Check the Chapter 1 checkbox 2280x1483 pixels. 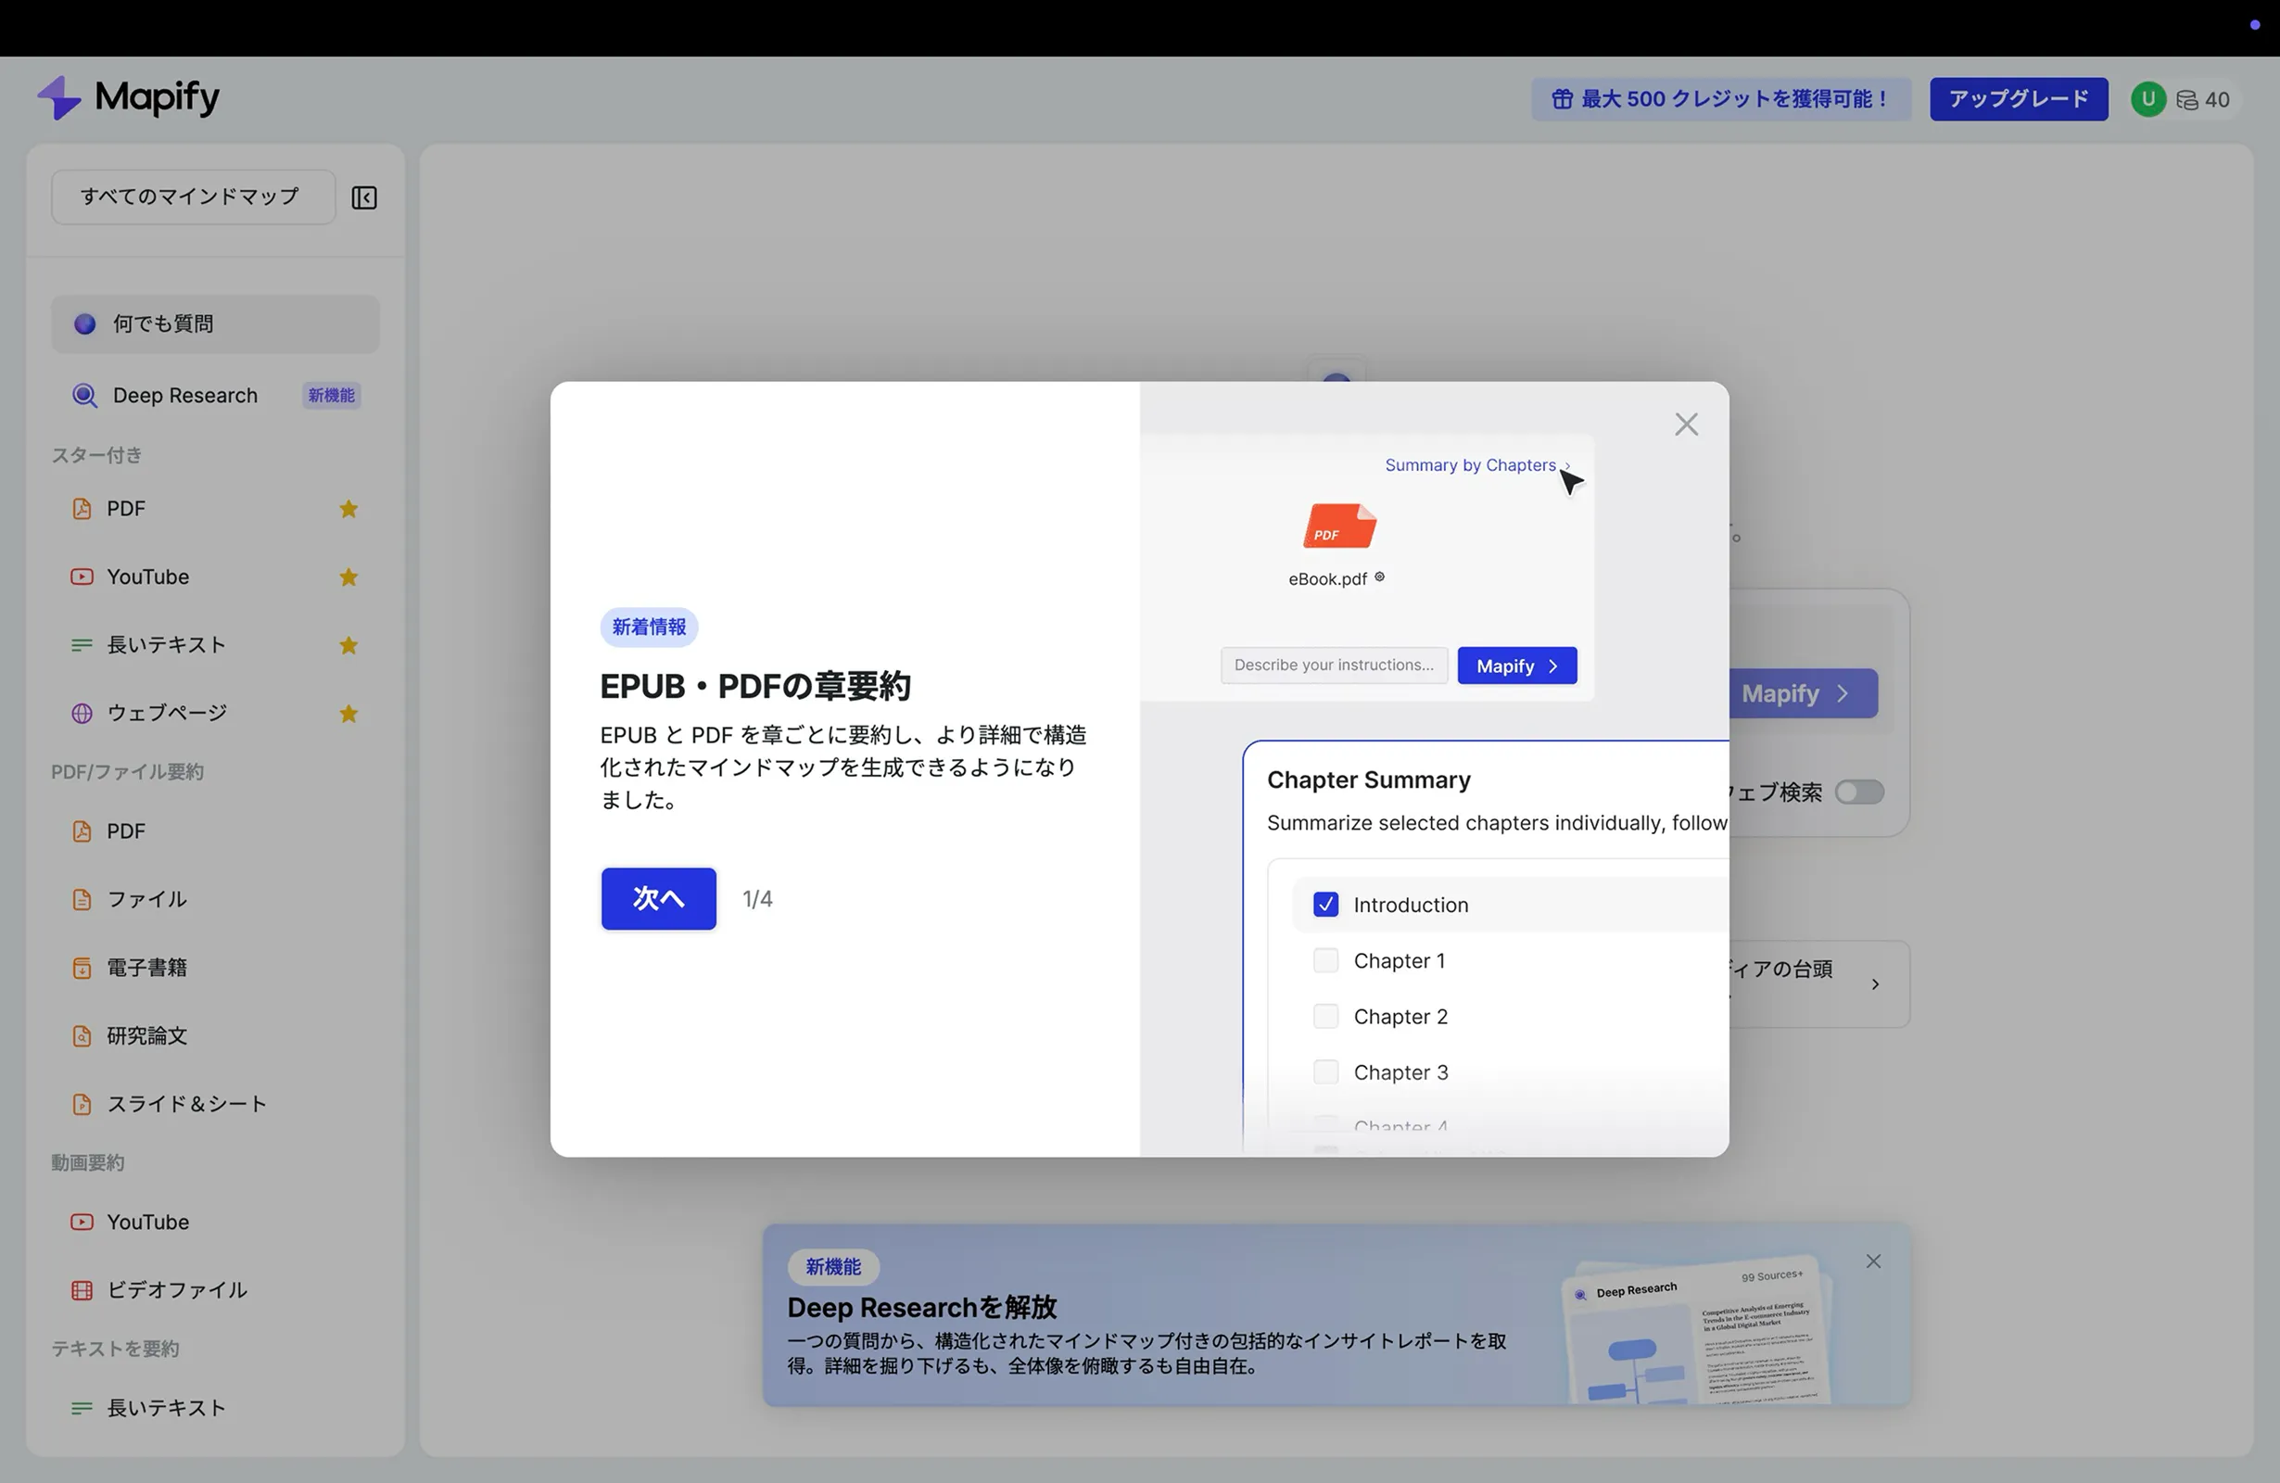pyautogui.click(x=1324, y=960)
